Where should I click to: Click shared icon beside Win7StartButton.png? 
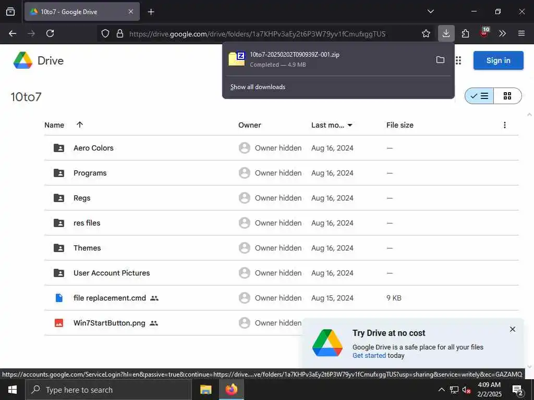(154, 323)
